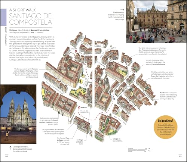Select the Santiago Cathedral map caption
The width and height of the screenshot is (187, 162).
80,142
